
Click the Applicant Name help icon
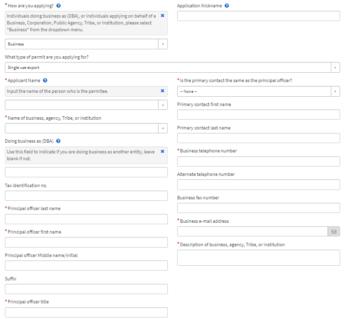coord(45,80)
